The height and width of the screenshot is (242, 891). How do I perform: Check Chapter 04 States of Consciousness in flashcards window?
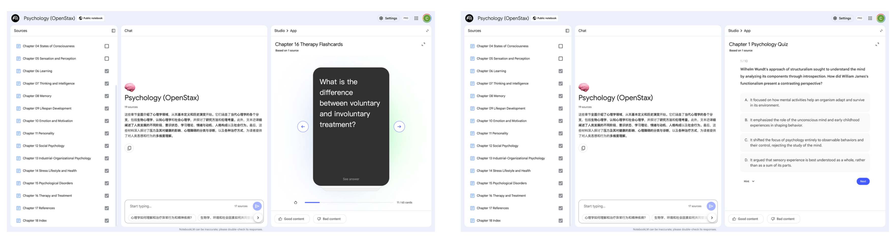pos(106,46)
